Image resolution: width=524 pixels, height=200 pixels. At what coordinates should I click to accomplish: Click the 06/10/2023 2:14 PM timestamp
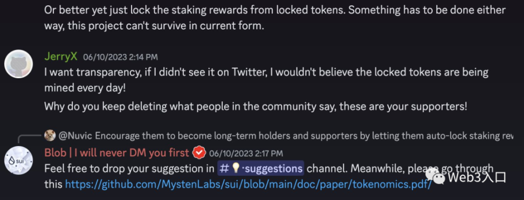tap(120, 57)
